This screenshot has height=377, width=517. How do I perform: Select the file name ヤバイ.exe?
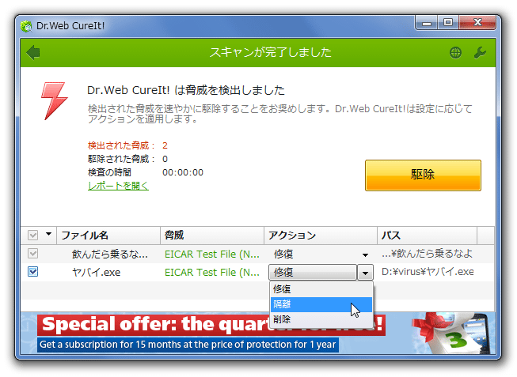pos(97,273)
